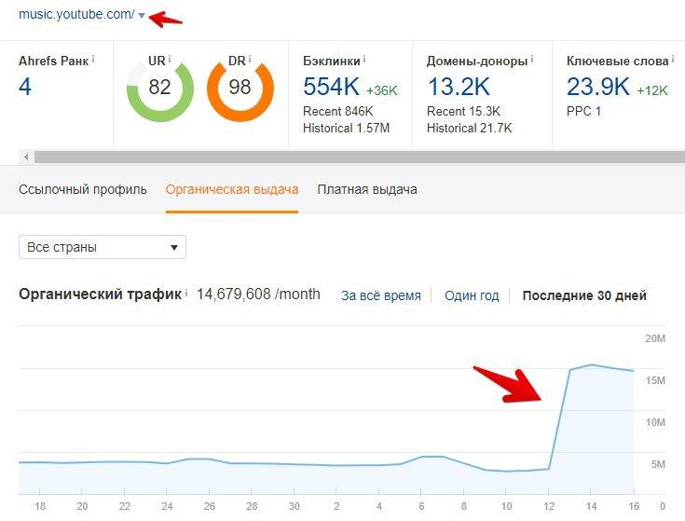Click the left arrow of horizontal scrollbar
The image size is (685, 521).
(26, 157)
